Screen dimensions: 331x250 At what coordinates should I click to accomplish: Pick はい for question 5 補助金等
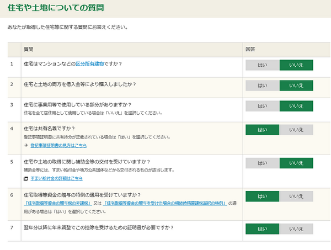click(263, 163)
